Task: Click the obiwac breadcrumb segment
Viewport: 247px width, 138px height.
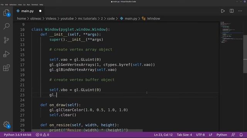Action: coord(36,18)
